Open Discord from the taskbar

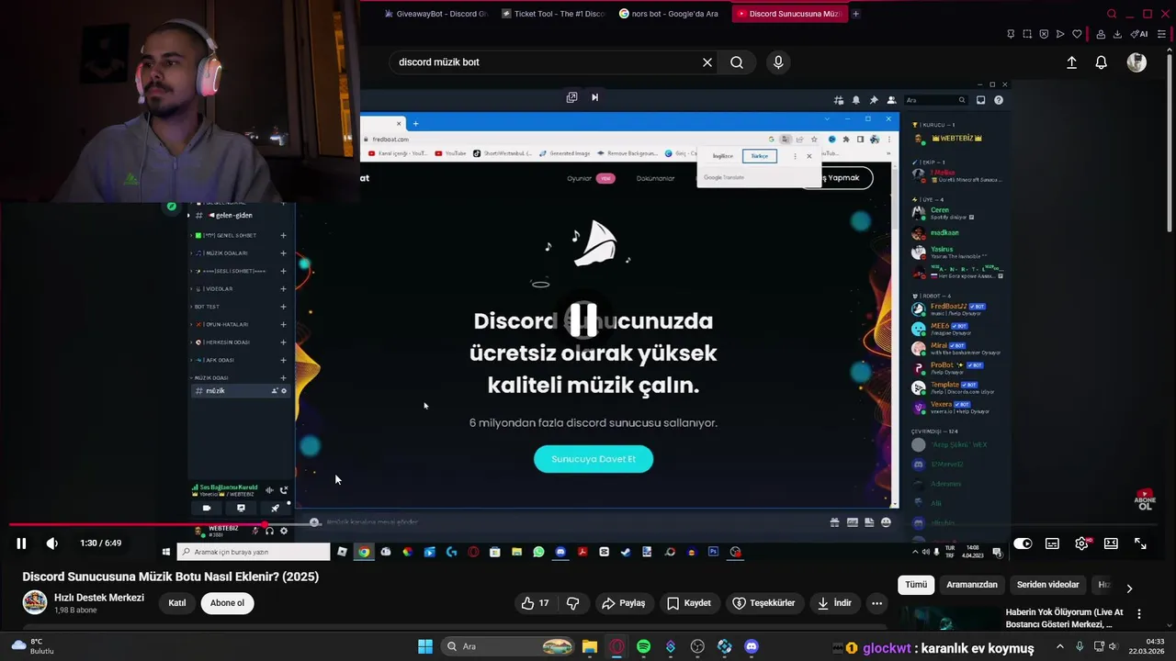tap(752, 646)
